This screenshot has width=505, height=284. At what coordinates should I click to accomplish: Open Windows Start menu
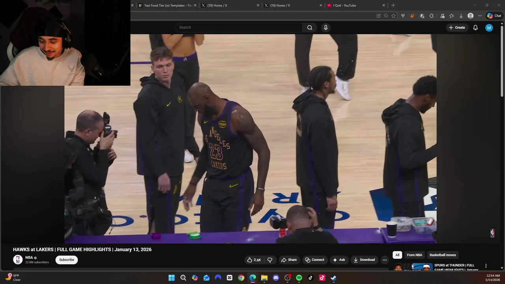point(172,278)
